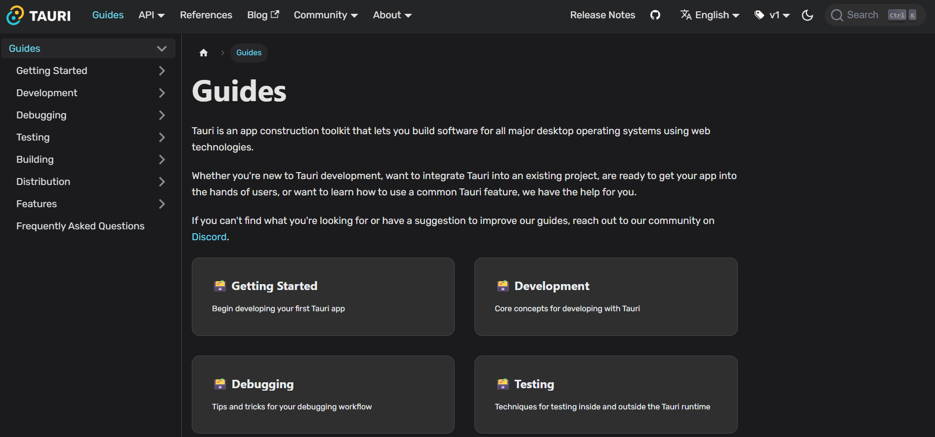Expand the Distribution sidebar chevron
The height and width of the screenshot is (437, 935).
coord(162,182)
